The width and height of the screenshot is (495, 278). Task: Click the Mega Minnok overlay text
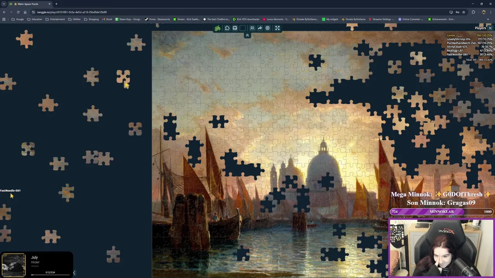tap(440, 194)
